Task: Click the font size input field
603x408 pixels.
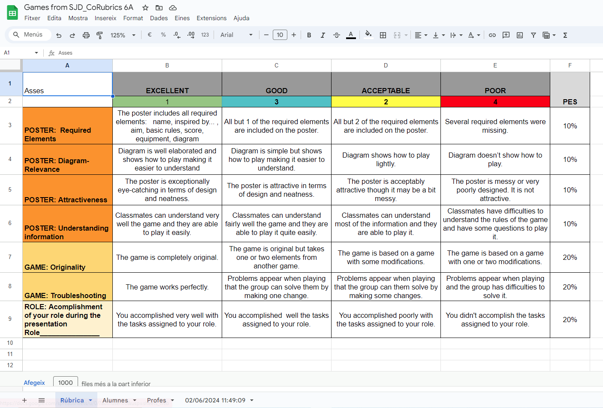Action: click(x=280, y=35)
